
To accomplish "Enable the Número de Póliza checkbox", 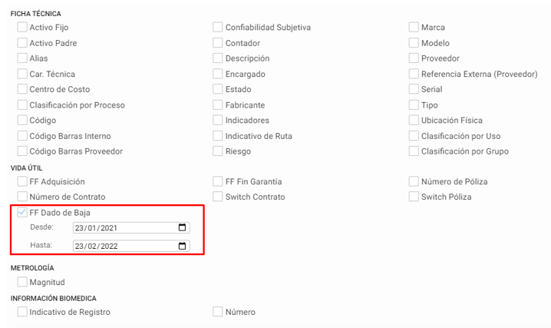I will click(x=414, y=181).
